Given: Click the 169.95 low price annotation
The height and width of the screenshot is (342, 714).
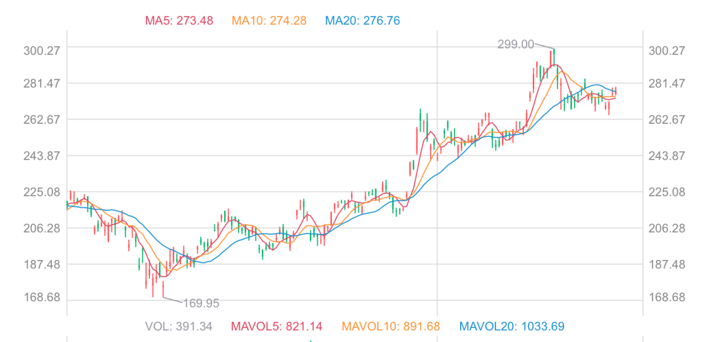Looking at the screenshot, I should [x=201, y=304].
